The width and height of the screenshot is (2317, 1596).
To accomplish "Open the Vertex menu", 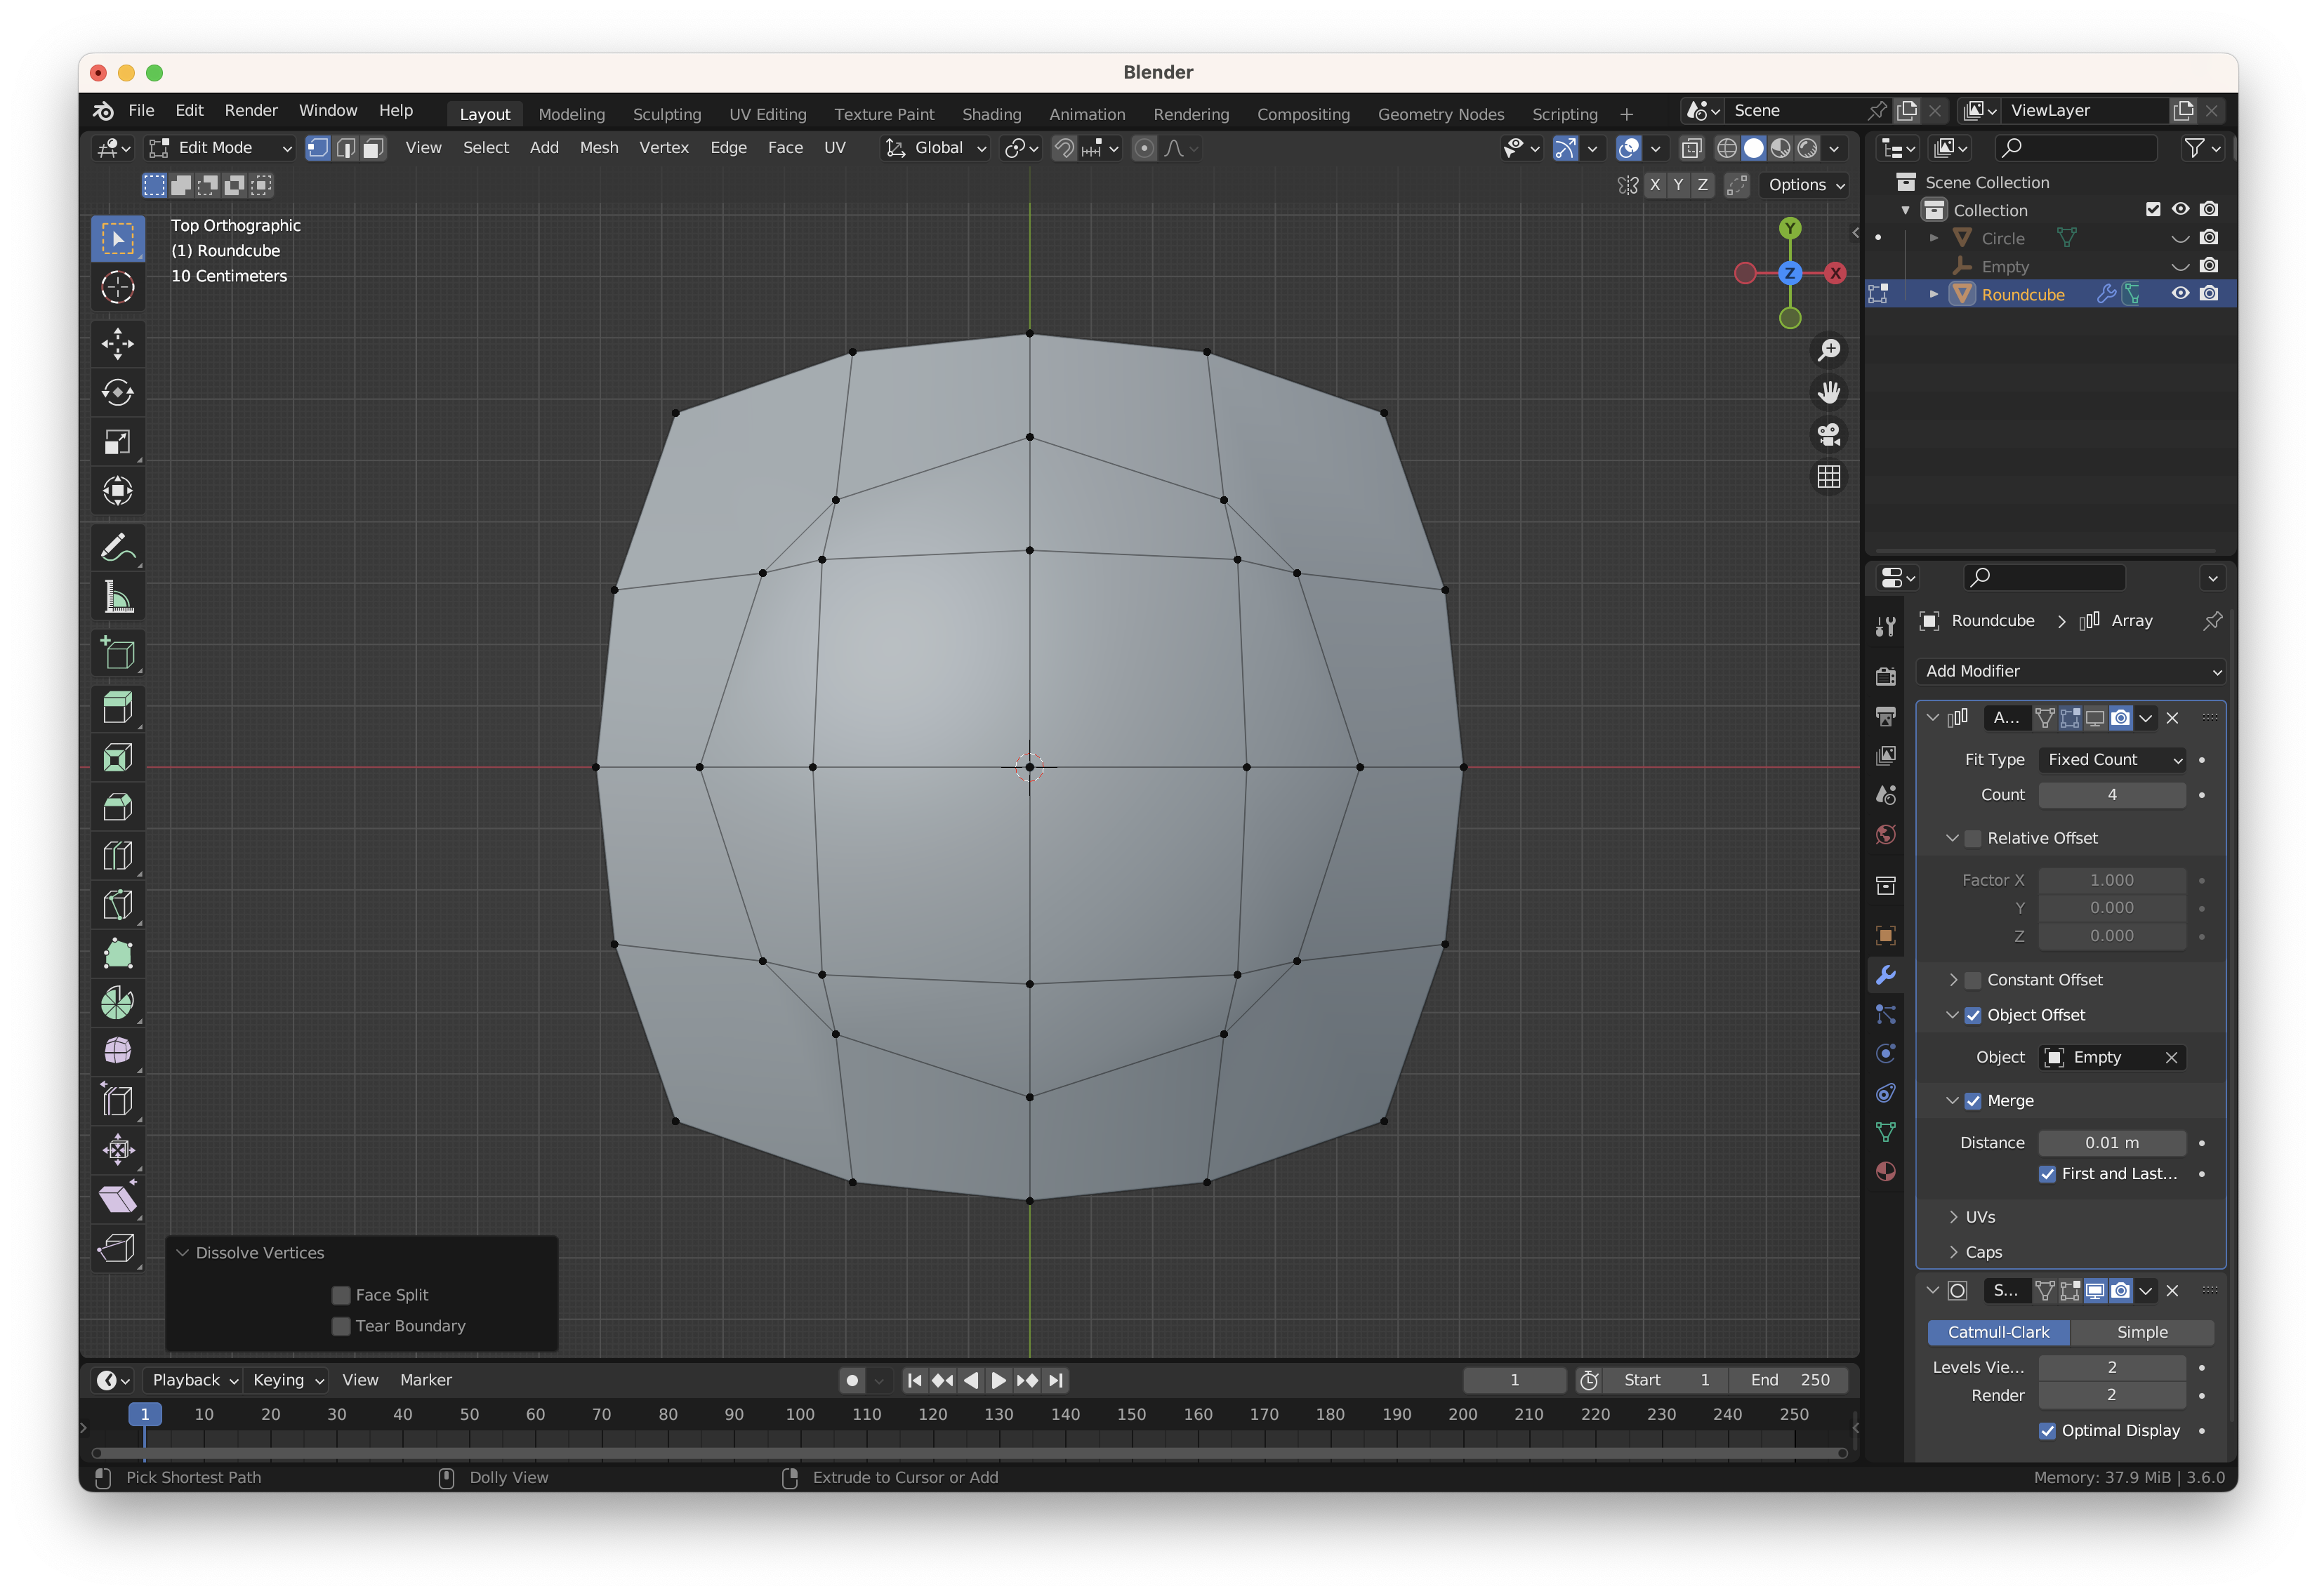I will pyautogui.click(x=664, y=148).
